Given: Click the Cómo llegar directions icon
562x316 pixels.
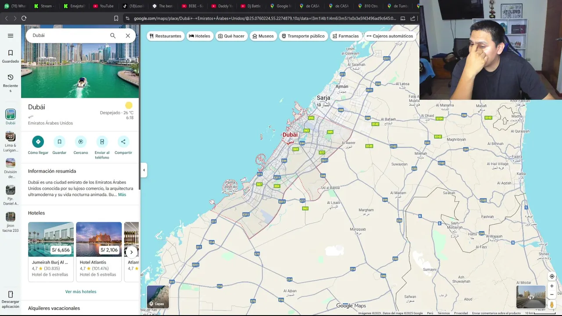Looking at the screenshot, I should point(38,142).
